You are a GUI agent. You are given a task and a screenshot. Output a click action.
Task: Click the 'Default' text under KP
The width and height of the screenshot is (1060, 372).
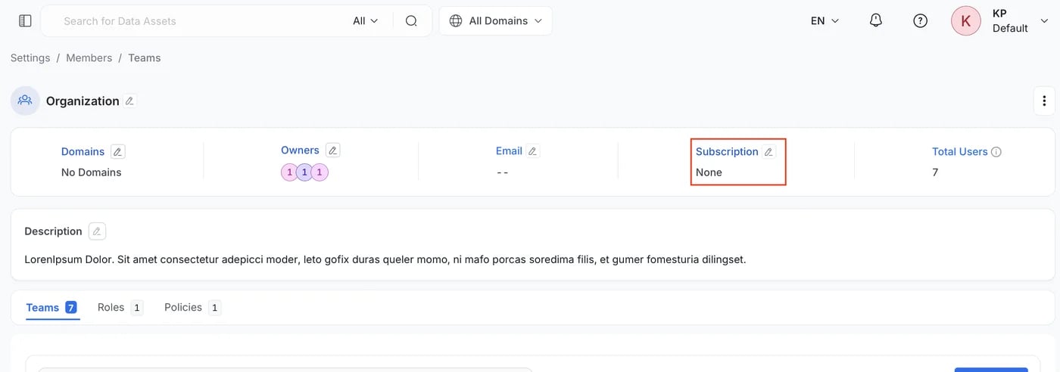tap(1010, 29)
